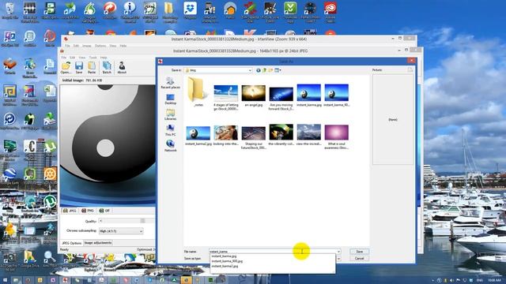The height and width of the screenshot is (284, 506).
Task: Select the 4 stages of letting go thumbnail
Action: 225,97
